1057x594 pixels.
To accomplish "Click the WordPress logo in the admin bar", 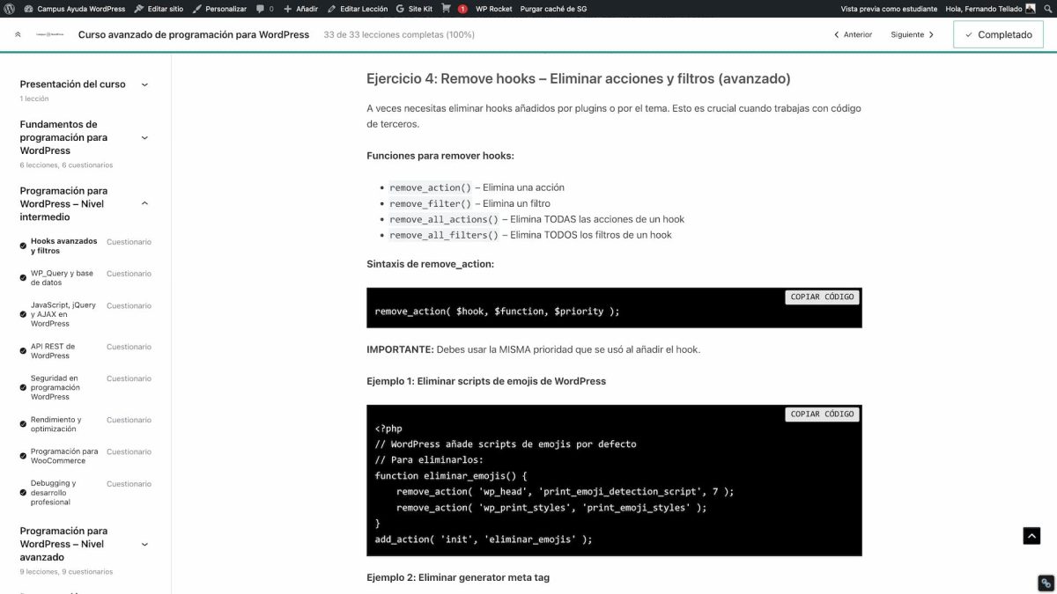I will (9, 9).
